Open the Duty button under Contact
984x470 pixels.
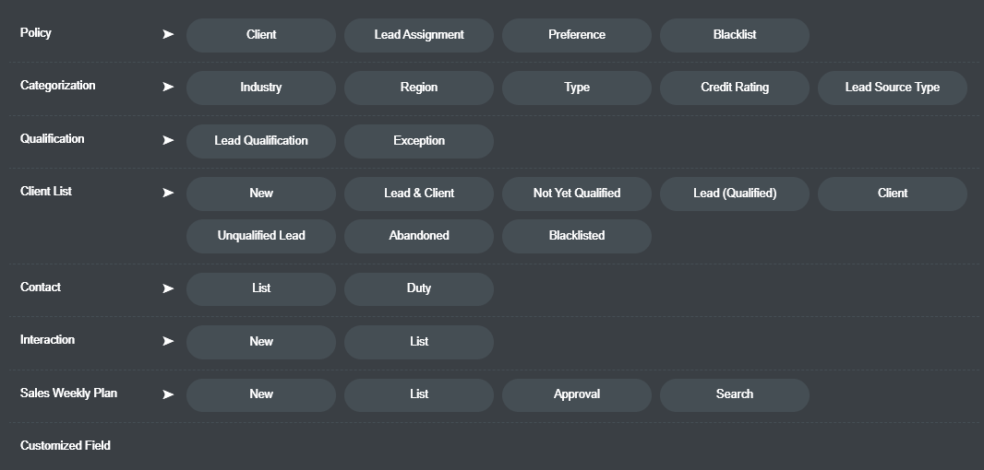[x=418, y=288]
